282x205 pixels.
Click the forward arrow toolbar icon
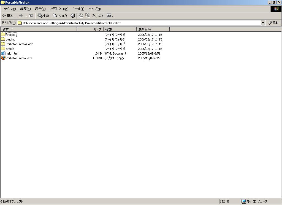[21, 16]
